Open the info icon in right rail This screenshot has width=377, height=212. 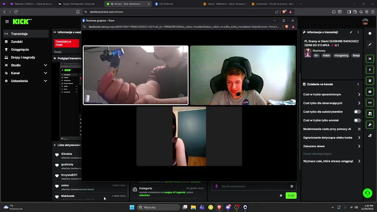pos(370,33)
